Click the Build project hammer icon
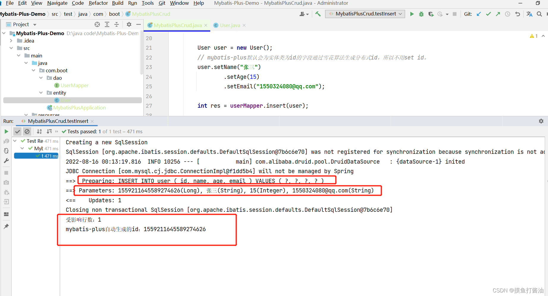 (318, 14)
